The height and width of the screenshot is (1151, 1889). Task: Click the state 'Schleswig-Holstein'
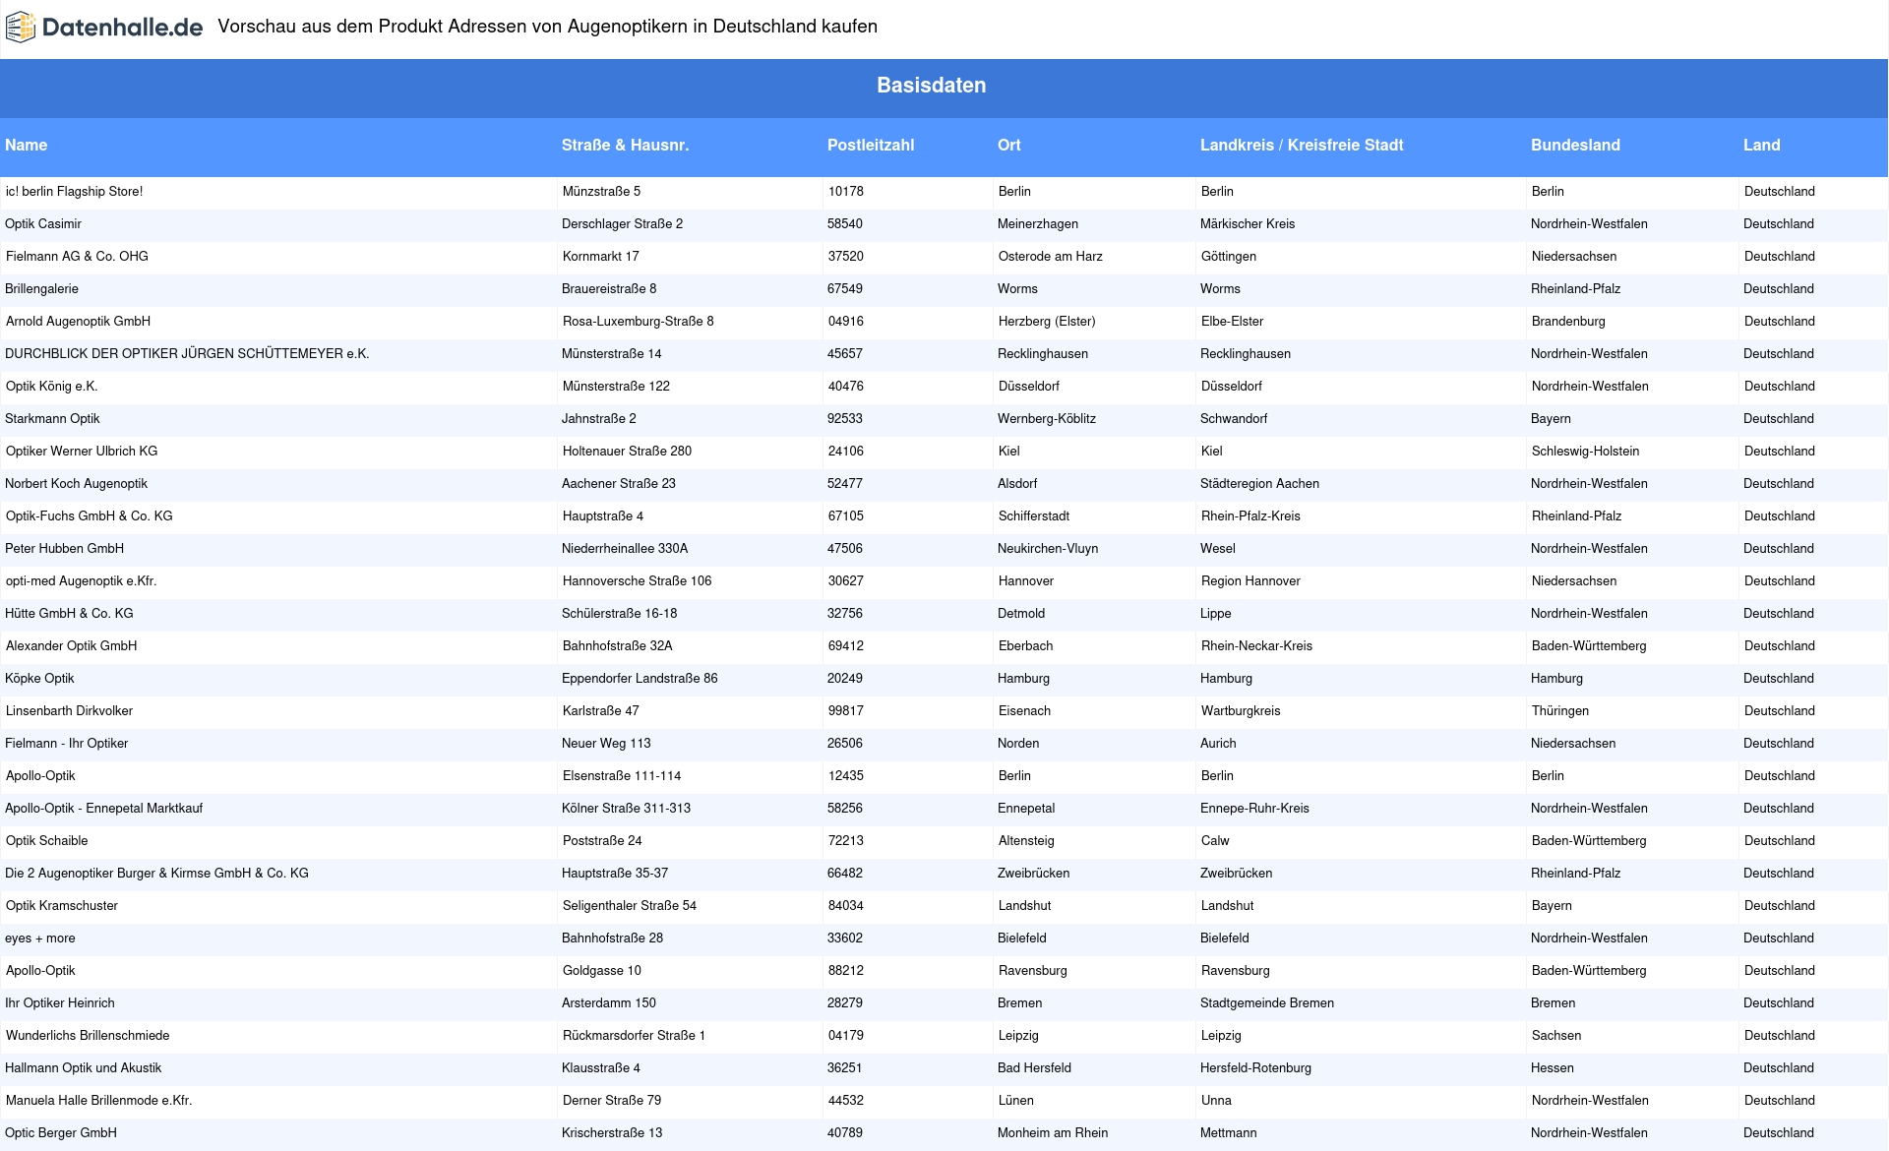click(x=1586, y=452)
